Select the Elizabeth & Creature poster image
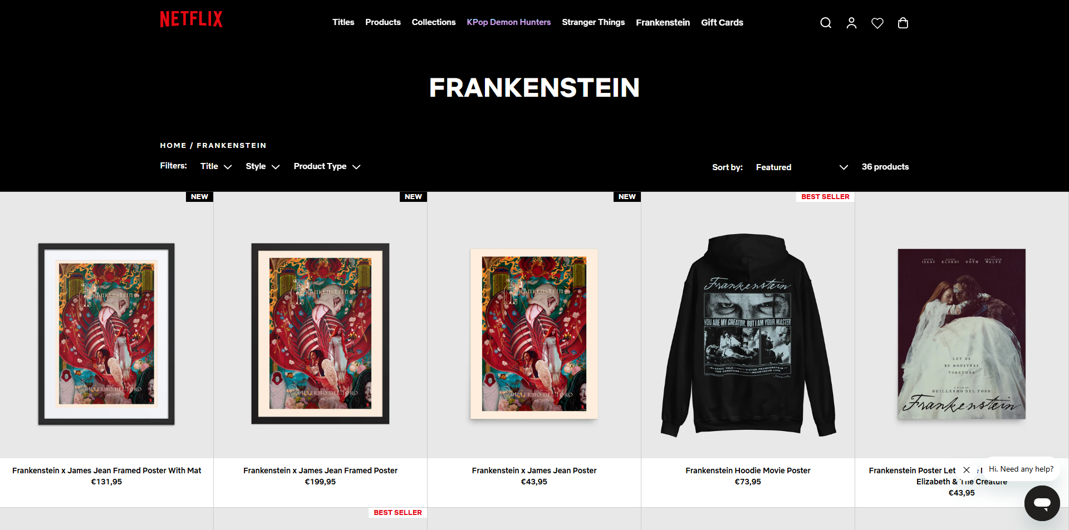Viewport: 1069px width, 530px height. (x=962, y=334)
